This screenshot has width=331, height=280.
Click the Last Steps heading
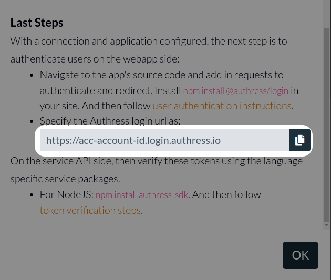(37, 23)
